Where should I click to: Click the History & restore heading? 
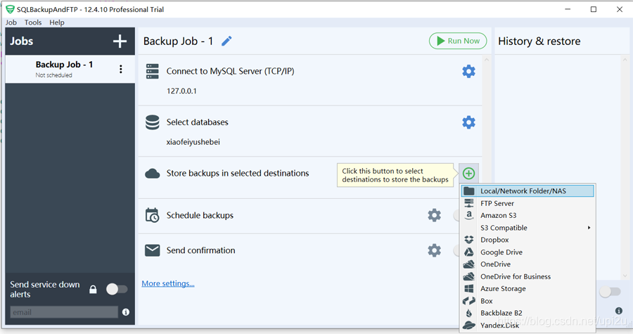[x=539, y=41]
